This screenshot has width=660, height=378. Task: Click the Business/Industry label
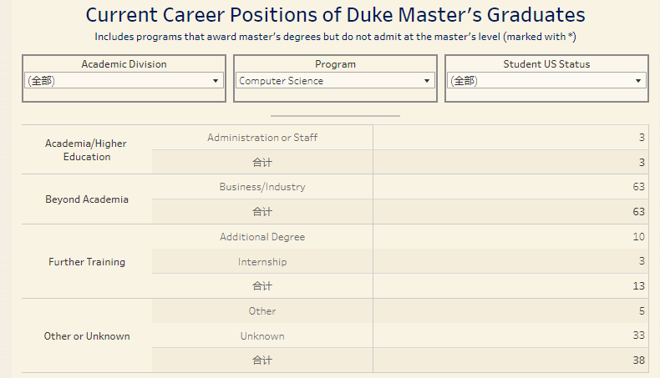click(262, 187)
